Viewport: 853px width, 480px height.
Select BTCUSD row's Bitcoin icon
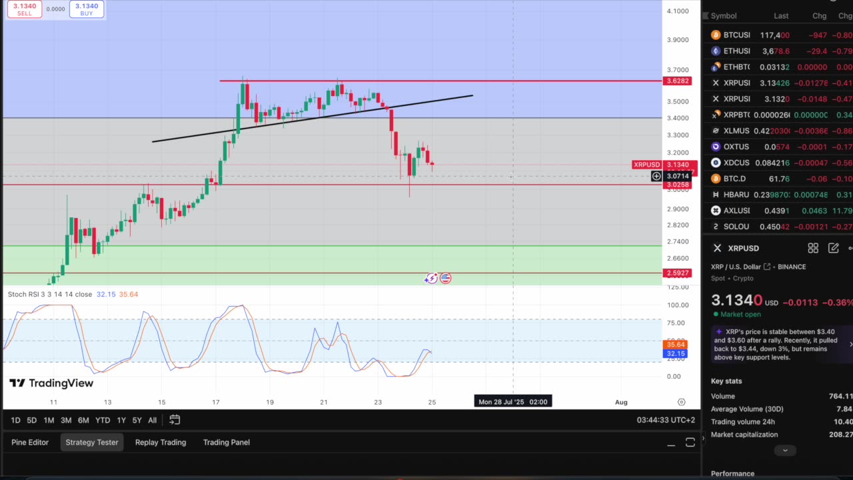[x=716, y=35]
